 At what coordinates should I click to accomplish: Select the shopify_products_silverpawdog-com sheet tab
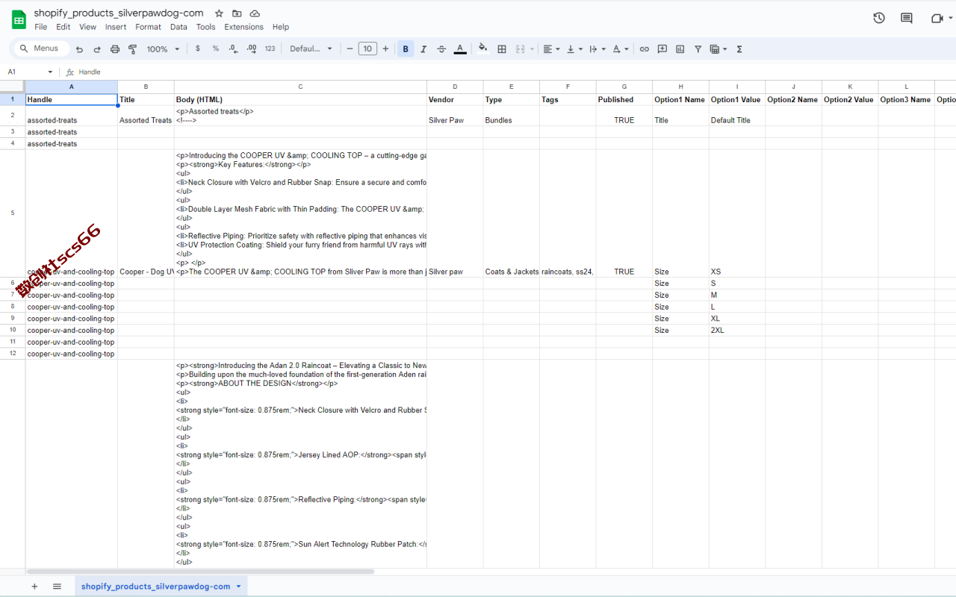click(x=155, y=587)
